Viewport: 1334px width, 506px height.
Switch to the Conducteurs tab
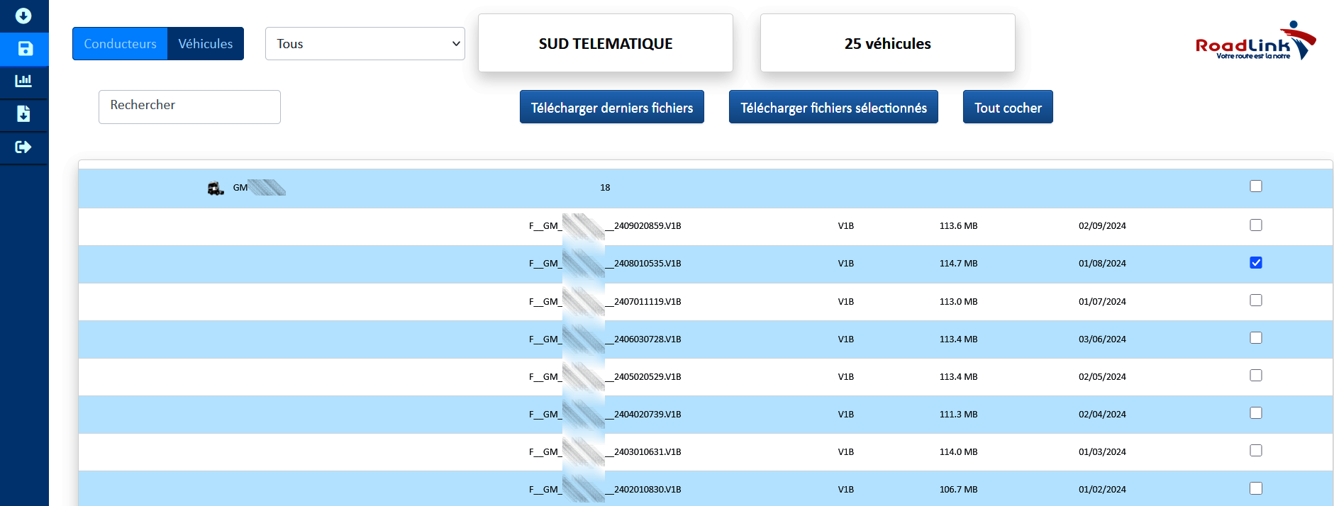click(120, 44)
